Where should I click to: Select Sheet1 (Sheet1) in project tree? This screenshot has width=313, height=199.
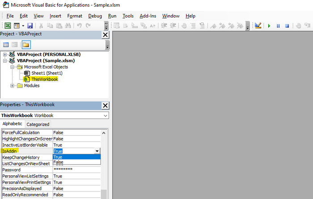47,73
